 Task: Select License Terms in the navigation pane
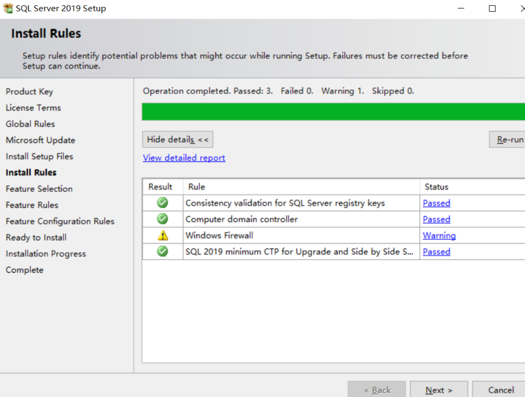(x=33, y=108)
